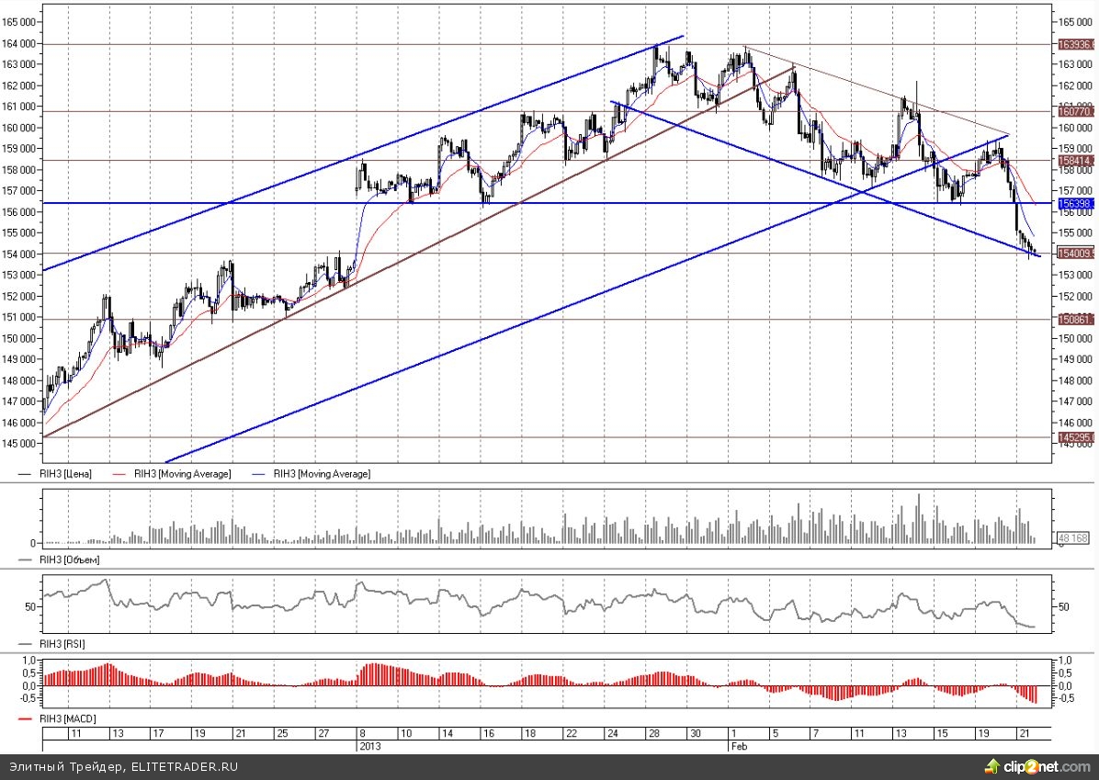This screenshot has width=1099, height=780.
Task: Click the 2013 year marker on date axis
Action: click(x=368, y=747)
